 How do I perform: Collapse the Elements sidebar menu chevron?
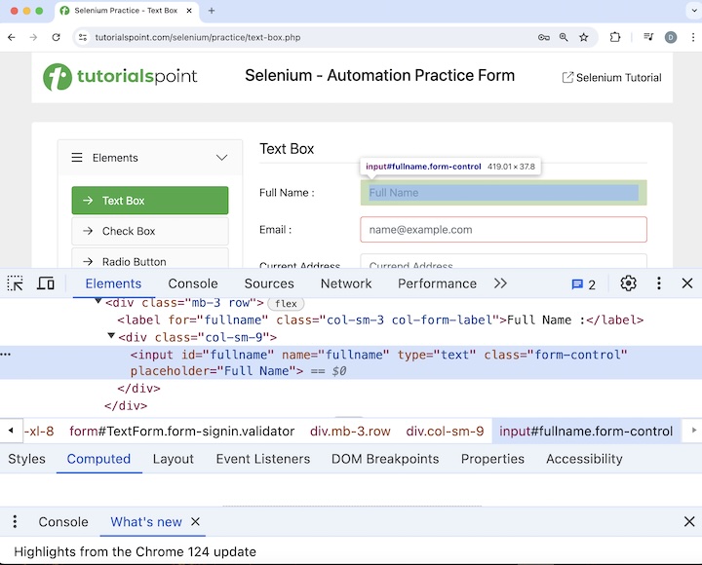[x=222, y=158]
